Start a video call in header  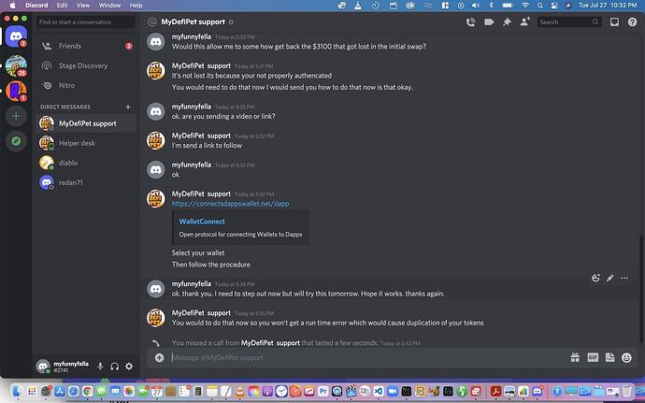[489, 22]
